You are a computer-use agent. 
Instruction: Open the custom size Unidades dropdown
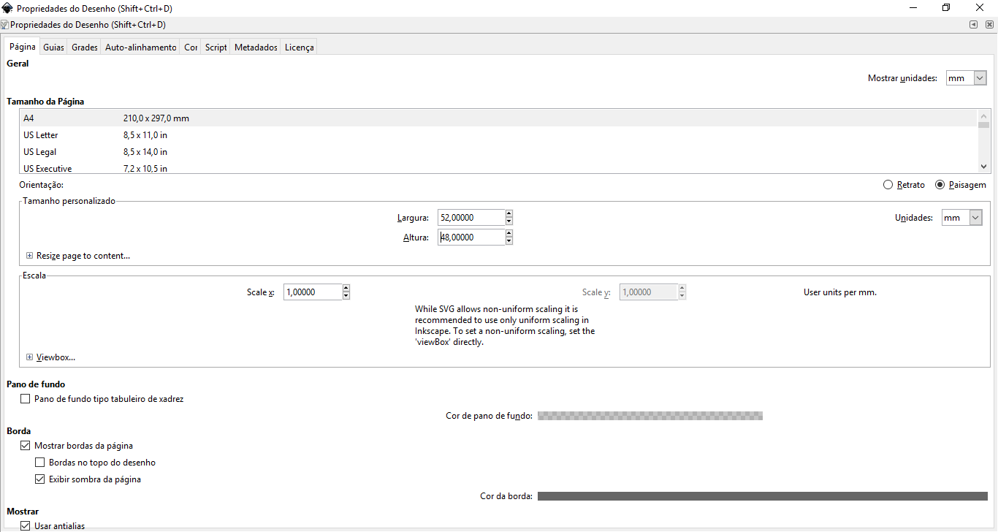click(961, 218)
